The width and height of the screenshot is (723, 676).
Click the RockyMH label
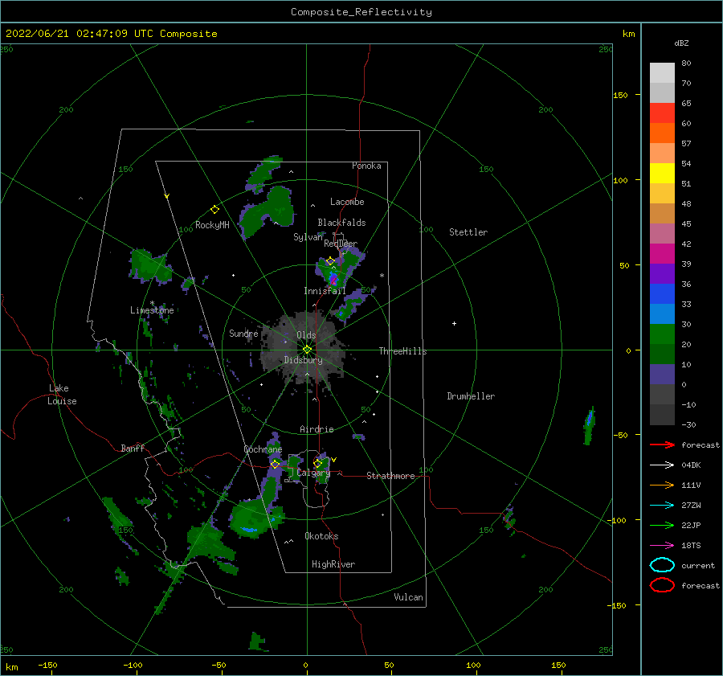coord(212,225)
